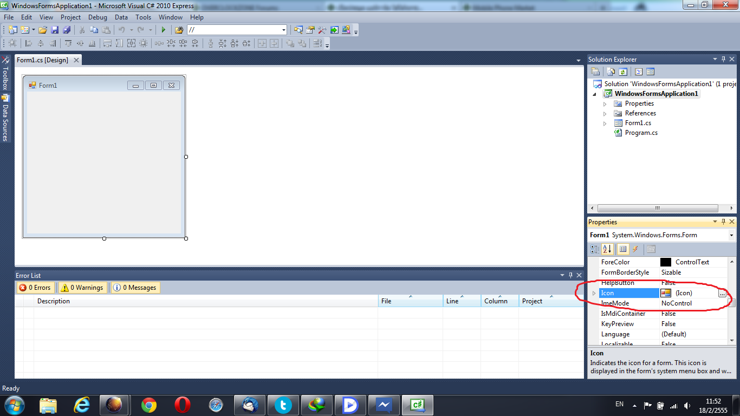Screen dimensions: 740x416
Task: Expand the Icon property row arrow
Action: point(594,293)
